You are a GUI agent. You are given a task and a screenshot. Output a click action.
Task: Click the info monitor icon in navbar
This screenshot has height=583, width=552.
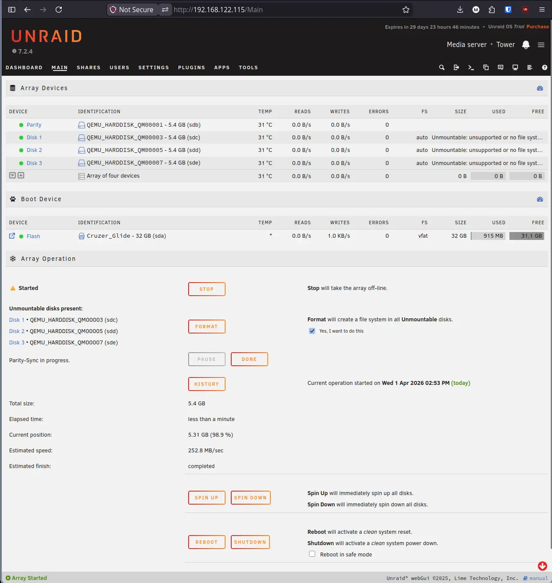[x=515, y=67]
